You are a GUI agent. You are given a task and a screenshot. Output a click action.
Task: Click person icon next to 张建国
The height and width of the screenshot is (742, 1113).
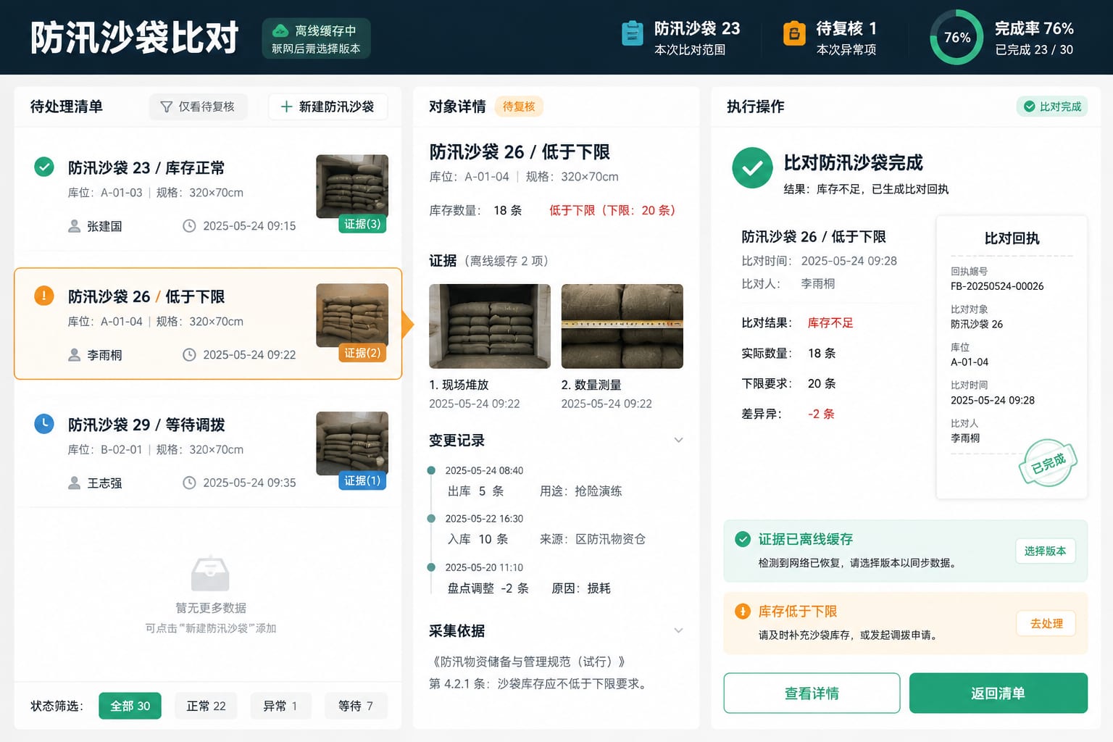coord(74,226)
